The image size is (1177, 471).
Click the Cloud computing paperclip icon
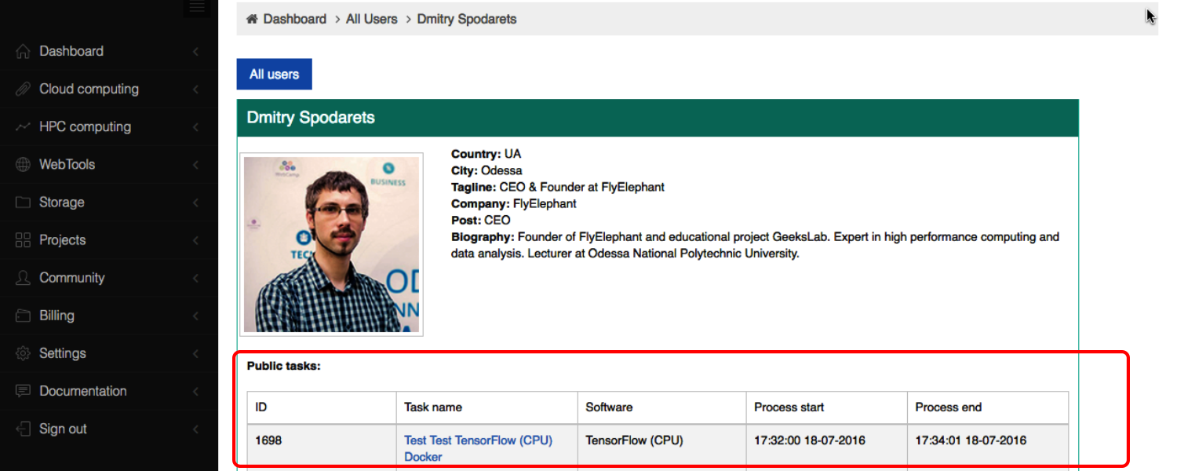click(x=23, y=89)
